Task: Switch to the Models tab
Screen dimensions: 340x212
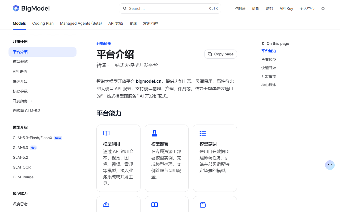Action: coord(19,23)
